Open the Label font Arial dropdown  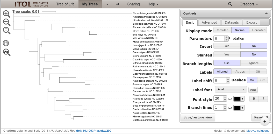(x=231, y=89)
